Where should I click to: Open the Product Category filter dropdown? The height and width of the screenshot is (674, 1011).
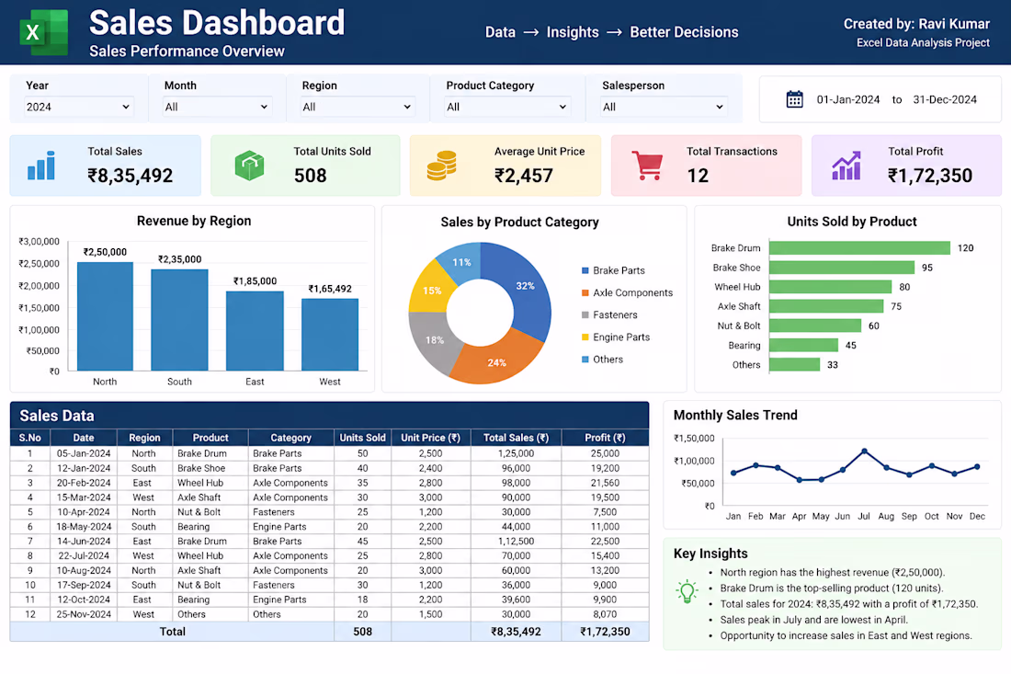coord(507,107)
